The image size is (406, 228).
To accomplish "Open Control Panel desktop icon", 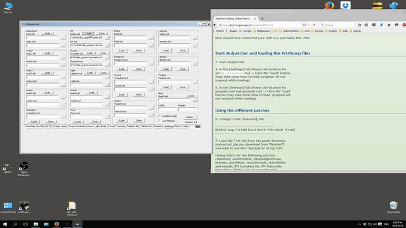I will pyautogui.click(x=8, y=208).
